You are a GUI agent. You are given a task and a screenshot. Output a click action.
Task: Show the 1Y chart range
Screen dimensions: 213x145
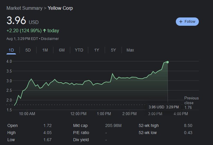[96, 50]
